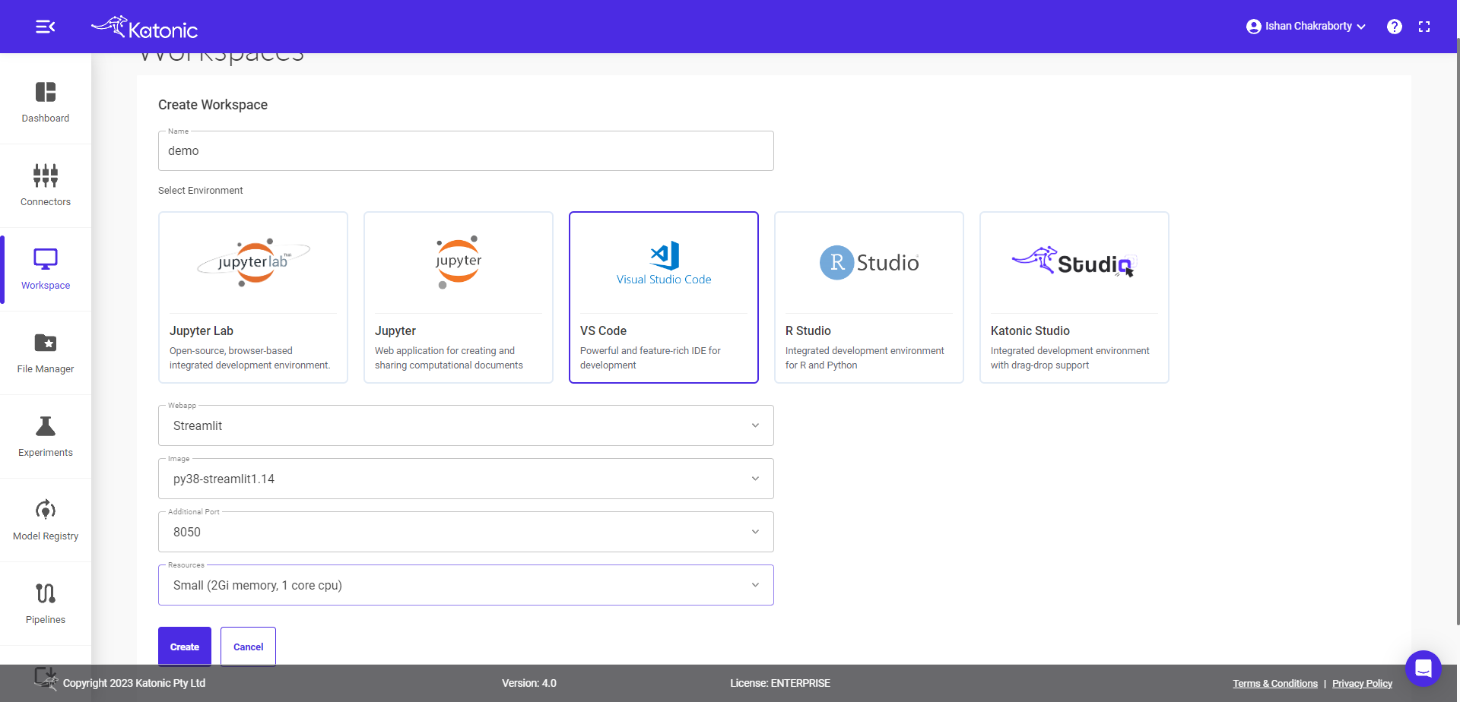1460x702 pixels.
Task: Click the Version: 4.0 footer text
Action: coord(529,683)
